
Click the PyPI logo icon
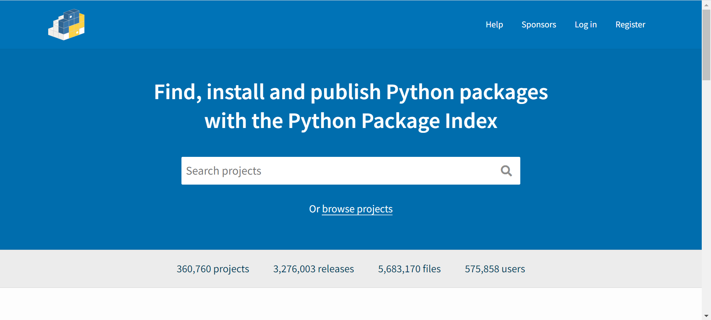click(x=66, y=24)
